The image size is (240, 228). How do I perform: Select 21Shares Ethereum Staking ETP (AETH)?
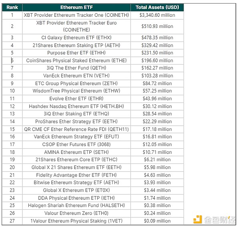[76, 45]
